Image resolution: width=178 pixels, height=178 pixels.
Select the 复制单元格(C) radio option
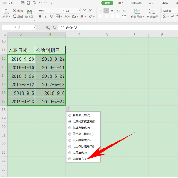[x=70, y=115]
